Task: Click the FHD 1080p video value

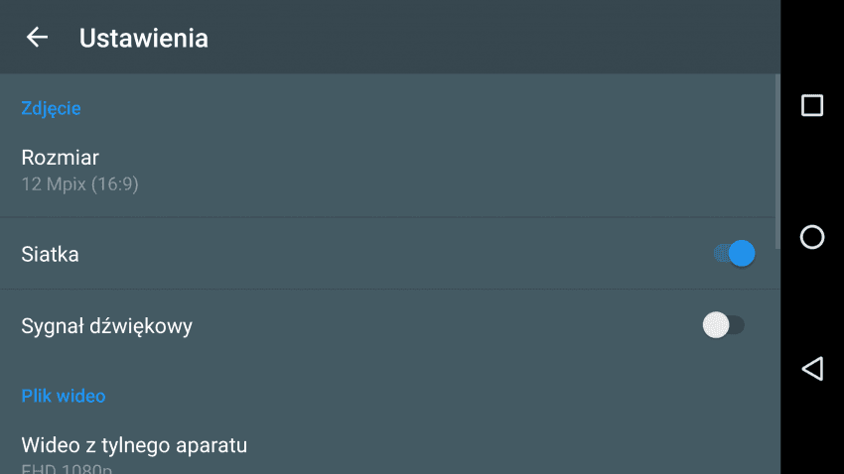Action: [67, 468]
